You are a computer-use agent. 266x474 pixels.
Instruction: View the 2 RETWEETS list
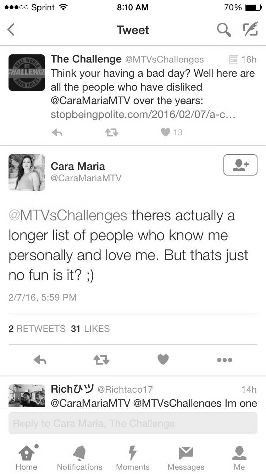[x=37, y=329]
